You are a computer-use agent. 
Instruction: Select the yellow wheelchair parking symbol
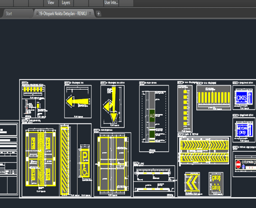(x=85, y=170)
